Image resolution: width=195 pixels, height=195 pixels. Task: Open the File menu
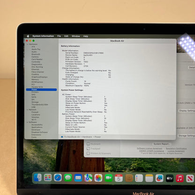pyautogui.click(x=59, y=36)
